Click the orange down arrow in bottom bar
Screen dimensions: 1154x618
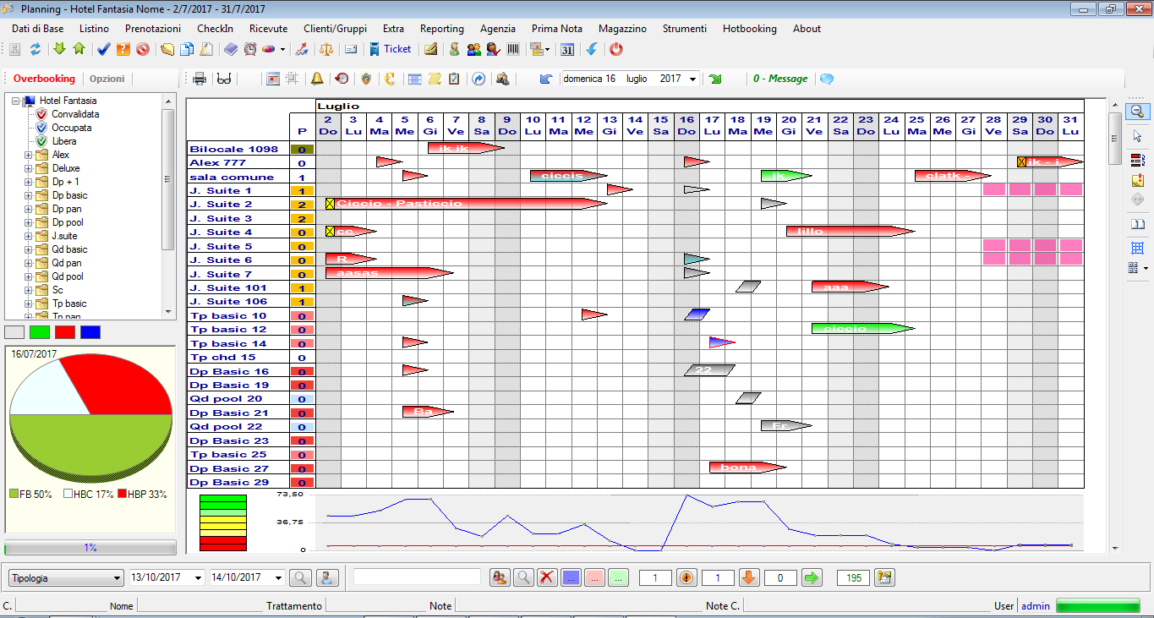tap(749, 577)
